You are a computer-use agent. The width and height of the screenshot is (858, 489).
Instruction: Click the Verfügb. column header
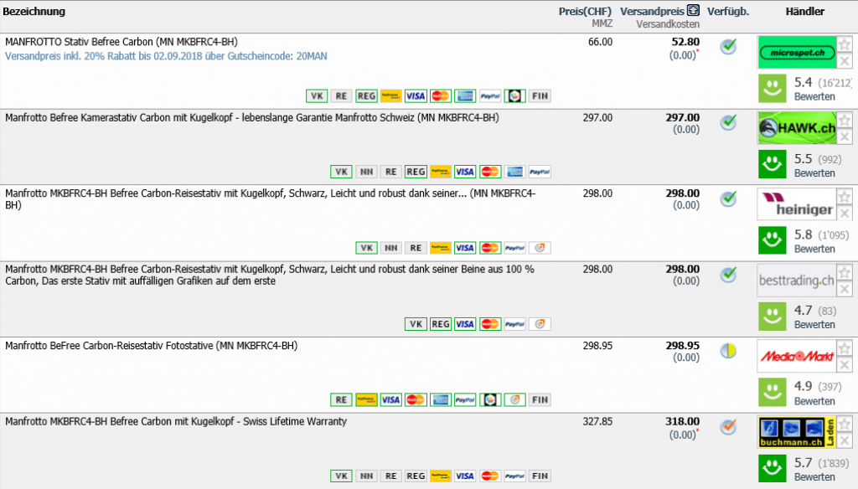[x=728, y=11]
